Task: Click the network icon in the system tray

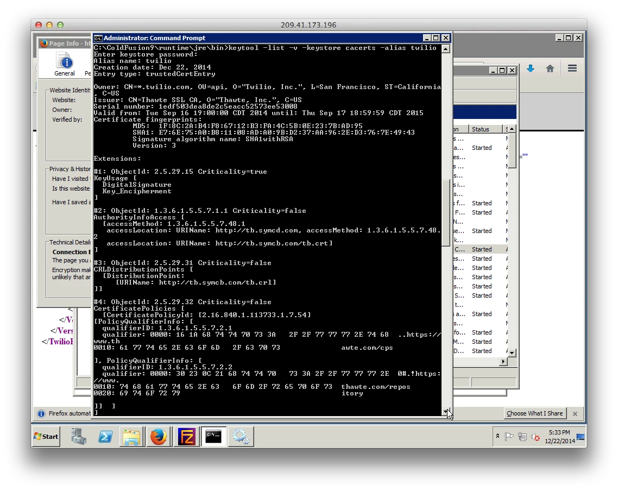Action: pos(522,437)
